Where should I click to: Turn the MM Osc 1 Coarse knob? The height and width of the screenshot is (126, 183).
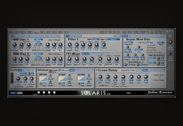[x=14, y=44]
